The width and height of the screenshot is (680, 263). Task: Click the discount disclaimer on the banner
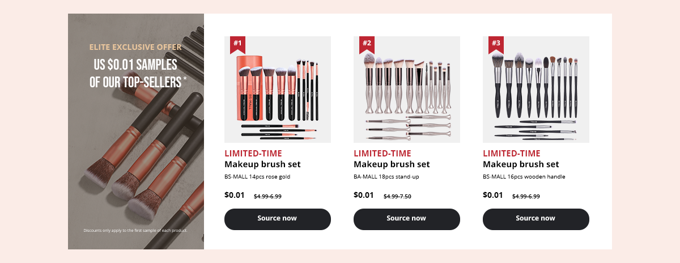coord(135,231)
